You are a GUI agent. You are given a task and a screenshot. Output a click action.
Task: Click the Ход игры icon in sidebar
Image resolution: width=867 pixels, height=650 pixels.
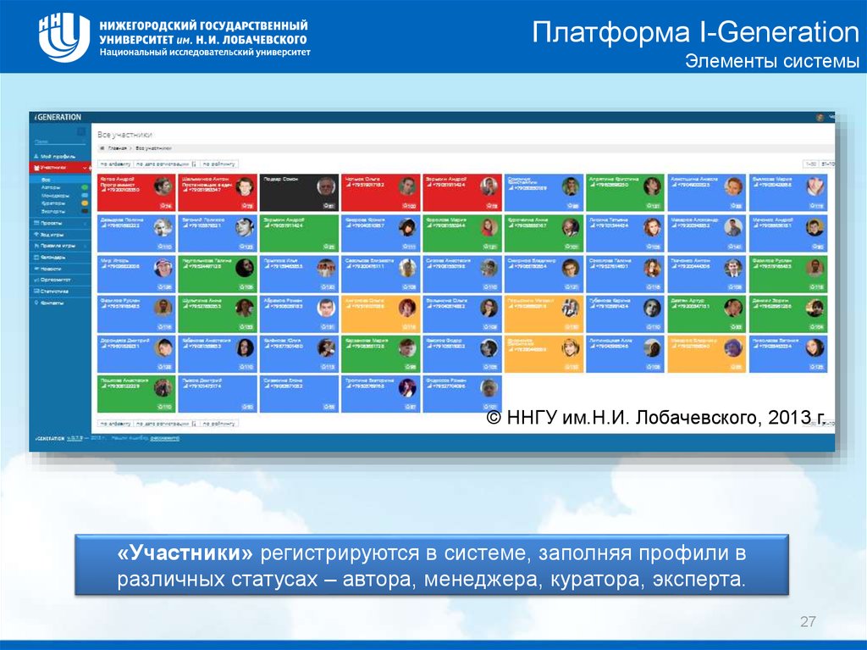click(35, 234)
